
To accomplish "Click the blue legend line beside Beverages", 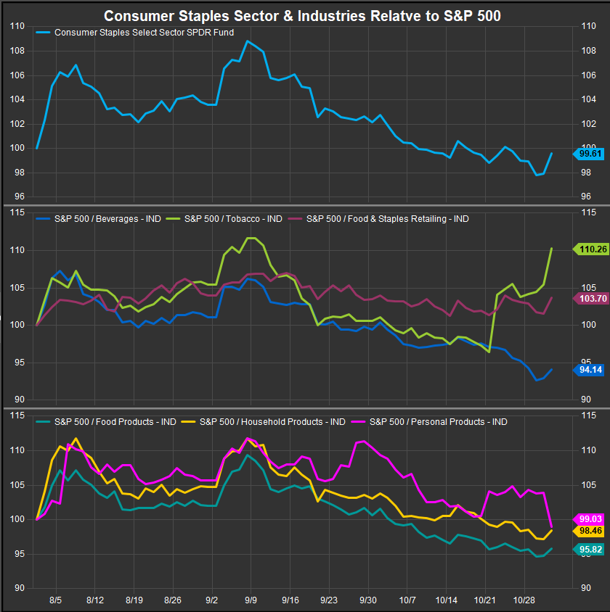I will coord(43,219).
